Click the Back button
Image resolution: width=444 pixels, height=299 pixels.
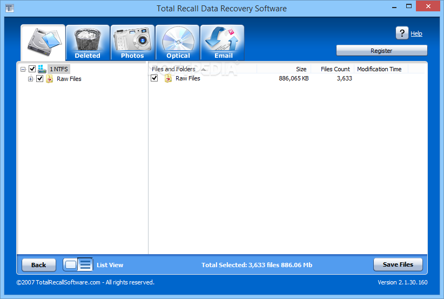(x=39, y=265)
